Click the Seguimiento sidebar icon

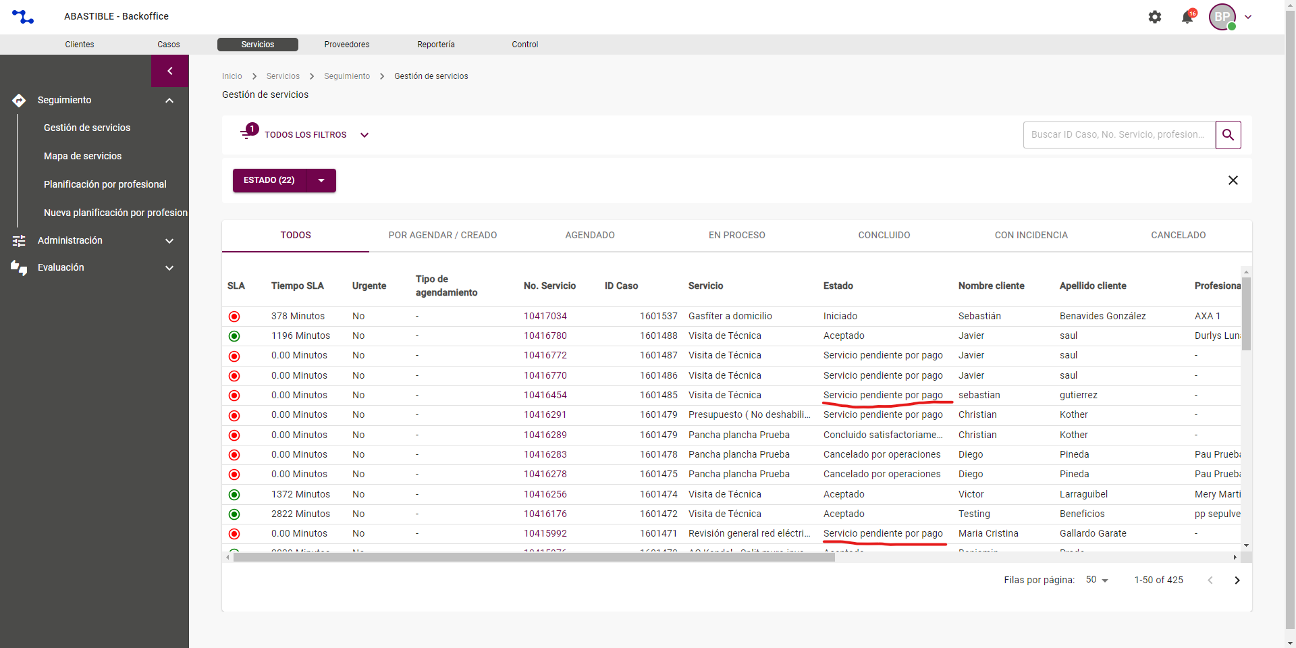19,101
